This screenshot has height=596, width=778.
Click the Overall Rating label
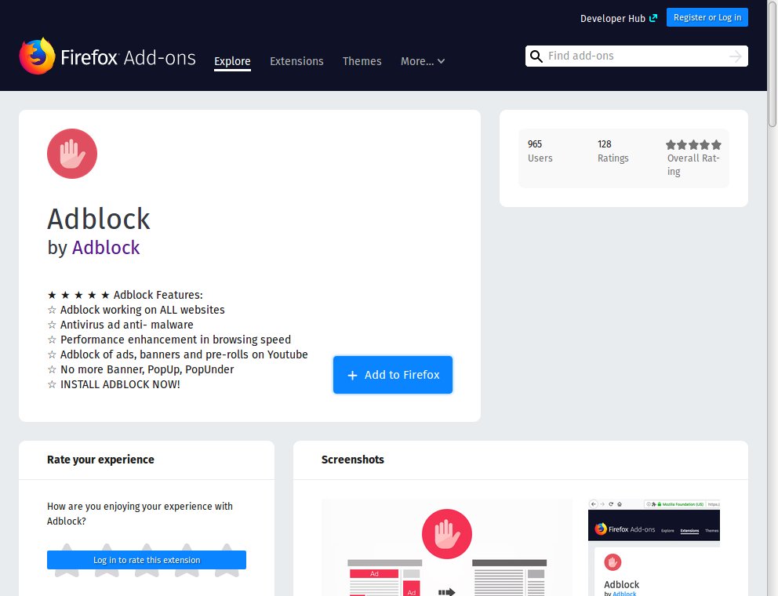pos(693,164)
